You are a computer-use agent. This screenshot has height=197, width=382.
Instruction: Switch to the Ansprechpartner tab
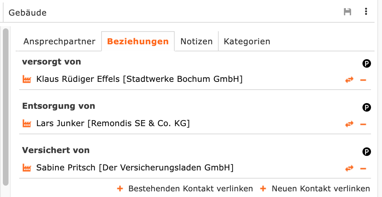coord(59,41)
